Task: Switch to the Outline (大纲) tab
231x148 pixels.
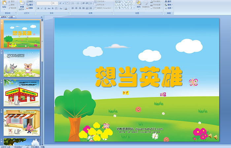Action: pos(11,17)
